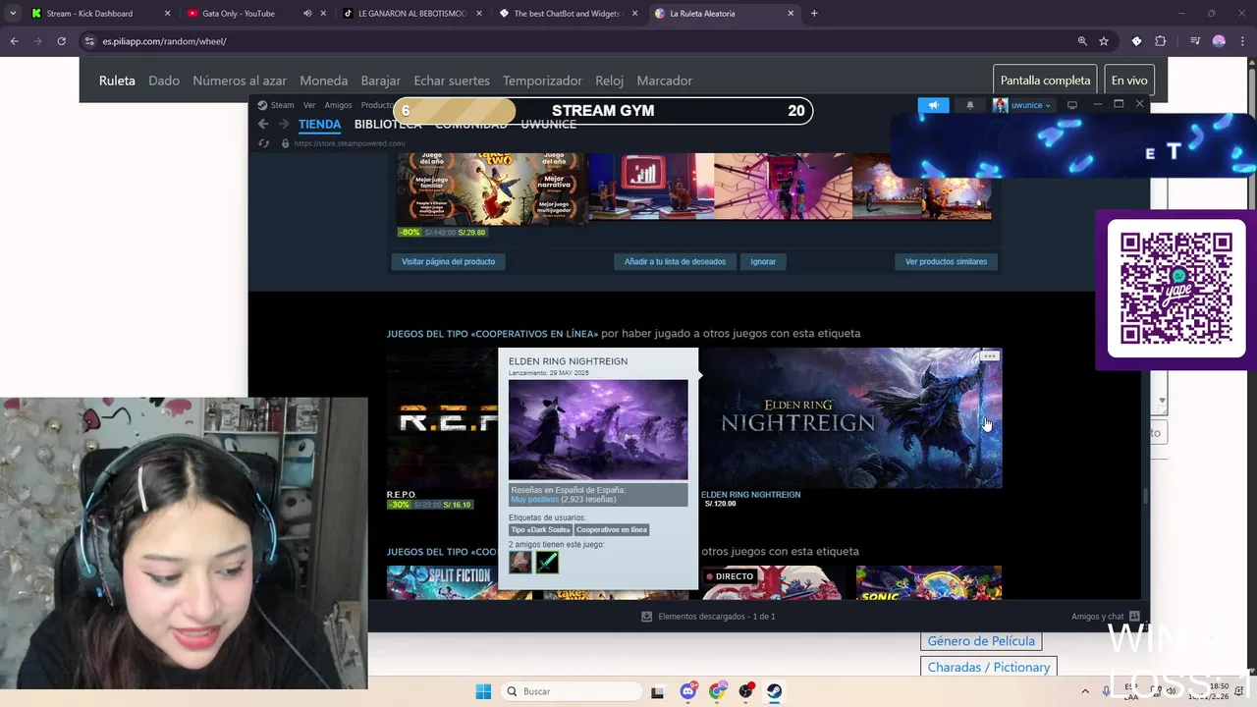Open Moneda in piliapp navigation

click(x=323, y=81)
